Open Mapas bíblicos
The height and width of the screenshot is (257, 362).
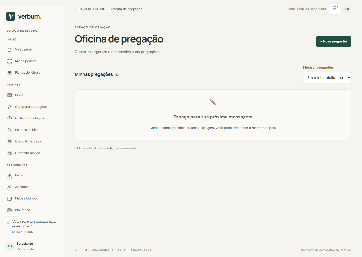click(x=32, y=198)
